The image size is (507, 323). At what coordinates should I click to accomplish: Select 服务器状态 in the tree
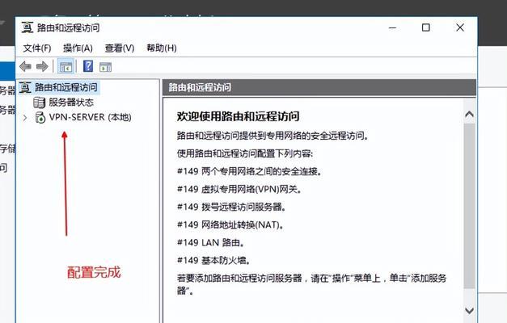click(x=71, y=103)
